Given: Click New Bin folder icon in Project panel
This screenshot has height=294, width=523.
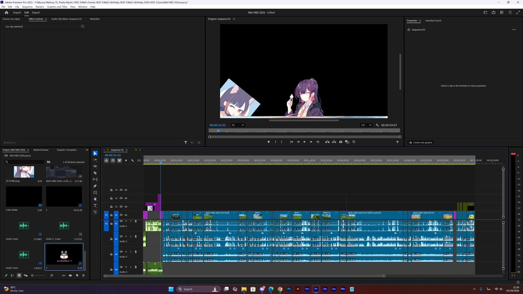Looking at the screenshot, I should point(71,275).
